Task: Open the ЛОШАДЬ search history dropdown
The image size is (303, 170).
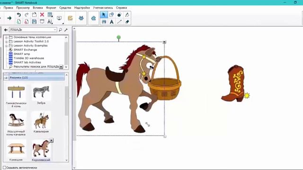Action: pos(55,30)
